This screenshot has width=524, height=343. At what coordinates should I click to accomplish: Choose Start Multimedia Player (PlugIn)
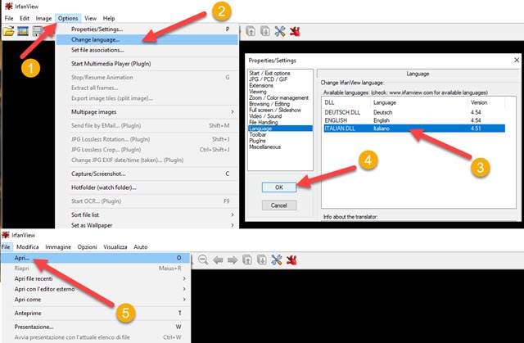click(x=147, y=64)
